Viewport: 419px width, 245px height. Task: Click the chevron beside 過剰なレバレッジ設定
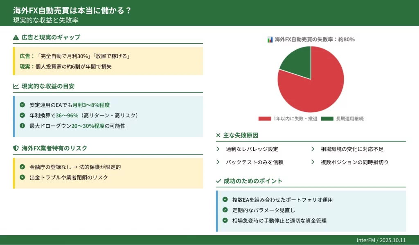(x=218, y=149)
